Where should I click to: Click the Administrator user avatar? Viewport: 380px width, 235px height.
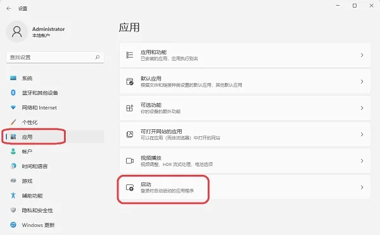tap(17, 32)
